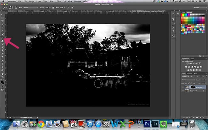The height and width of the screenshot is (130, 208).
Task: Open Lightroom from the Dock
Action: tap(155, 124)
